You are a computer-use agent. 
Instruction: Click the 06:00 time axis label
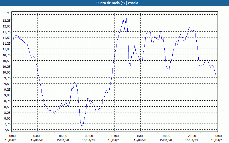63,136
